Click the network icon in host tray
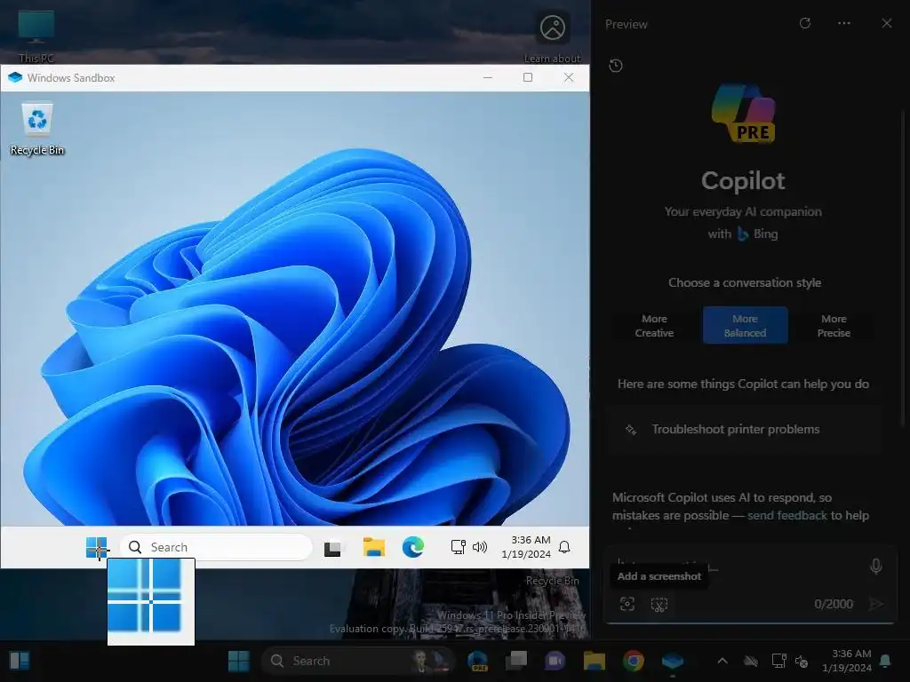The image size is (910, 682). (778, 661)
